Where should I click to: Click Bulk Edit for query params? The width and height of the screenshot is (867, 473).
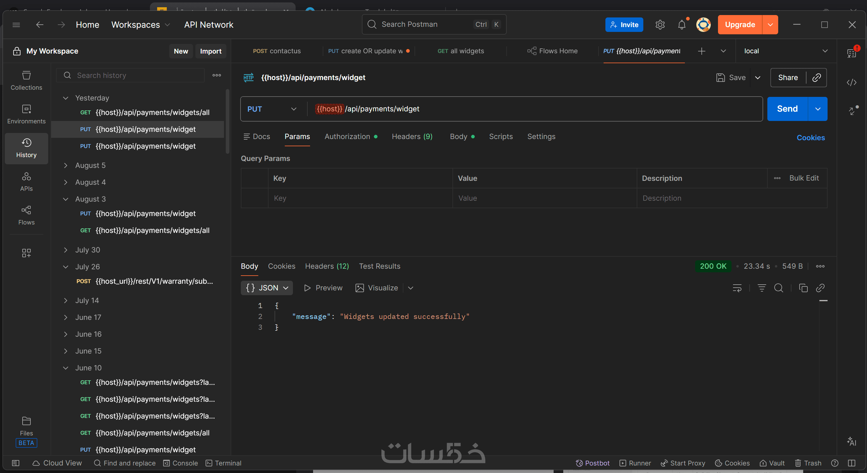804,178
